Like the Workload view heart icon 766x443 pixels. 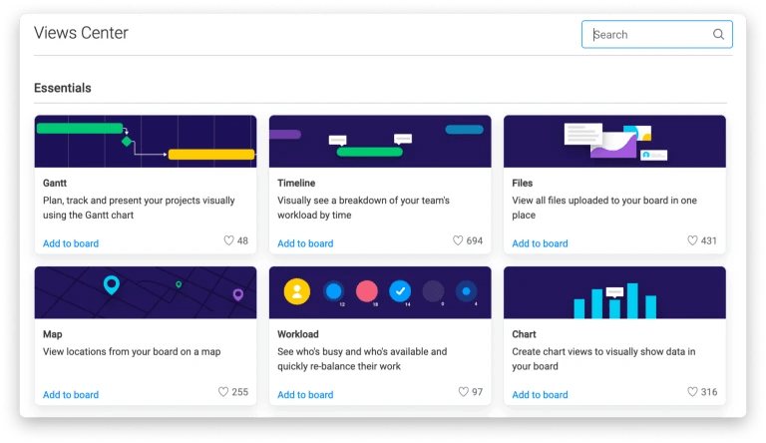(x=463, y=392)
